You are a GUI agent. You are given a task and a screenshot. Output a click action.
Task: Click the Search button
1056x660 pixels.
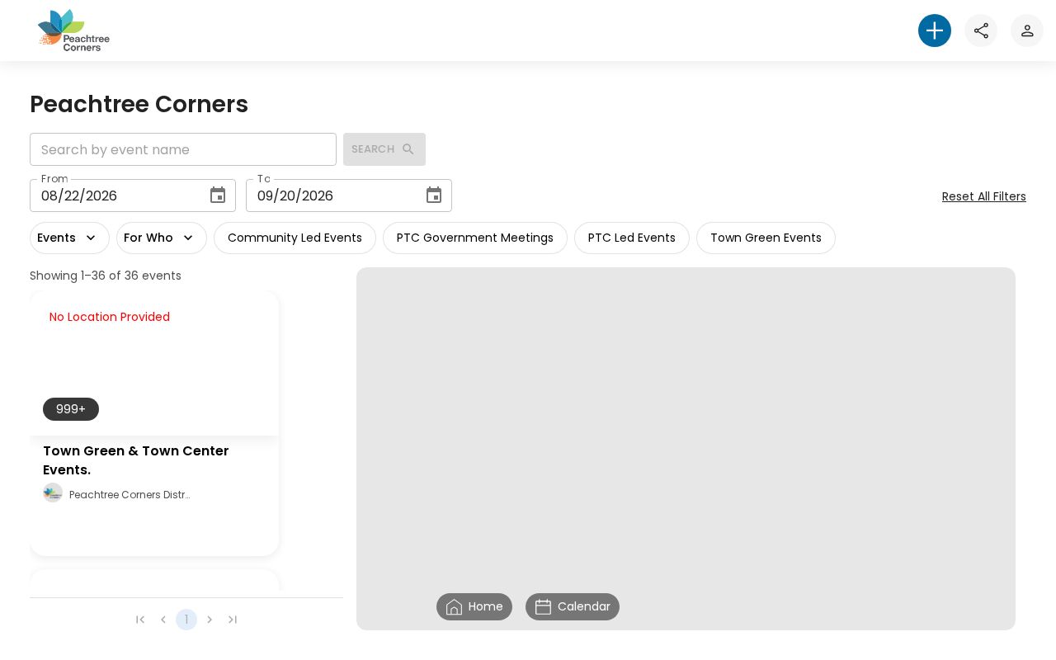tap(384, 149)
